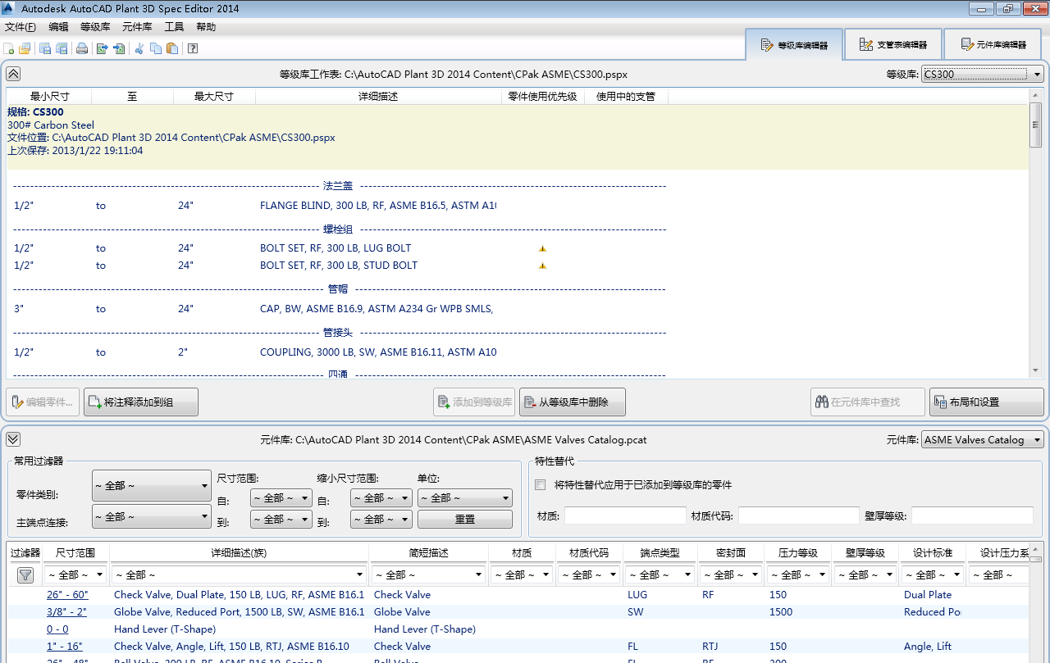Screen dimensions: 1050x663
Task: Click the 从等级库中删除 button
Action: pos(573,402)
